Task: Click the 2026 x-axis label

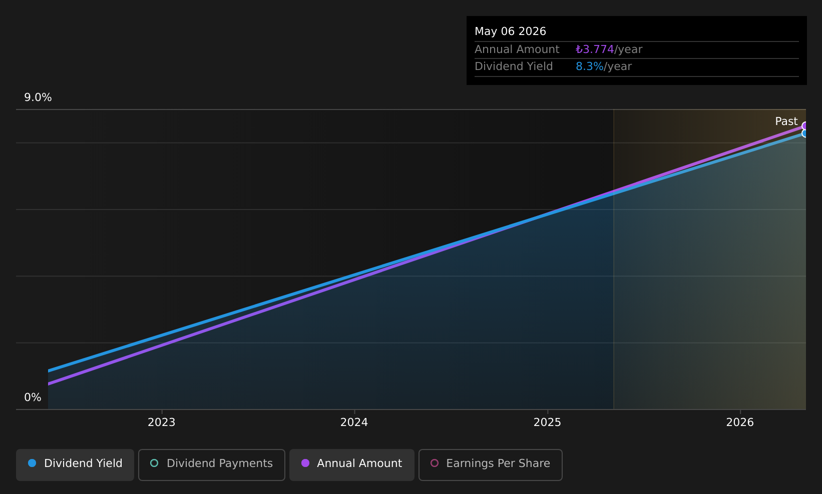Action: click(x=740, y=422)
